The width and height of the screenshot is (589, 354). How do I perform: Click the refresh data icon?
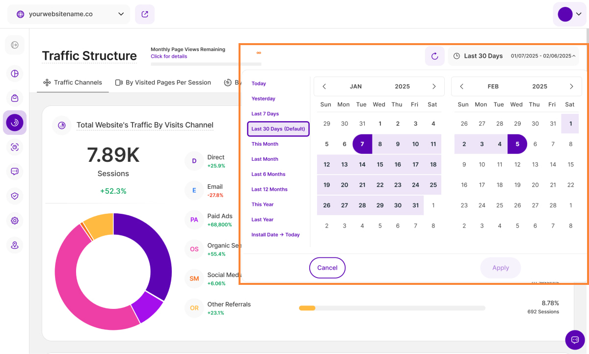(434, 56)
